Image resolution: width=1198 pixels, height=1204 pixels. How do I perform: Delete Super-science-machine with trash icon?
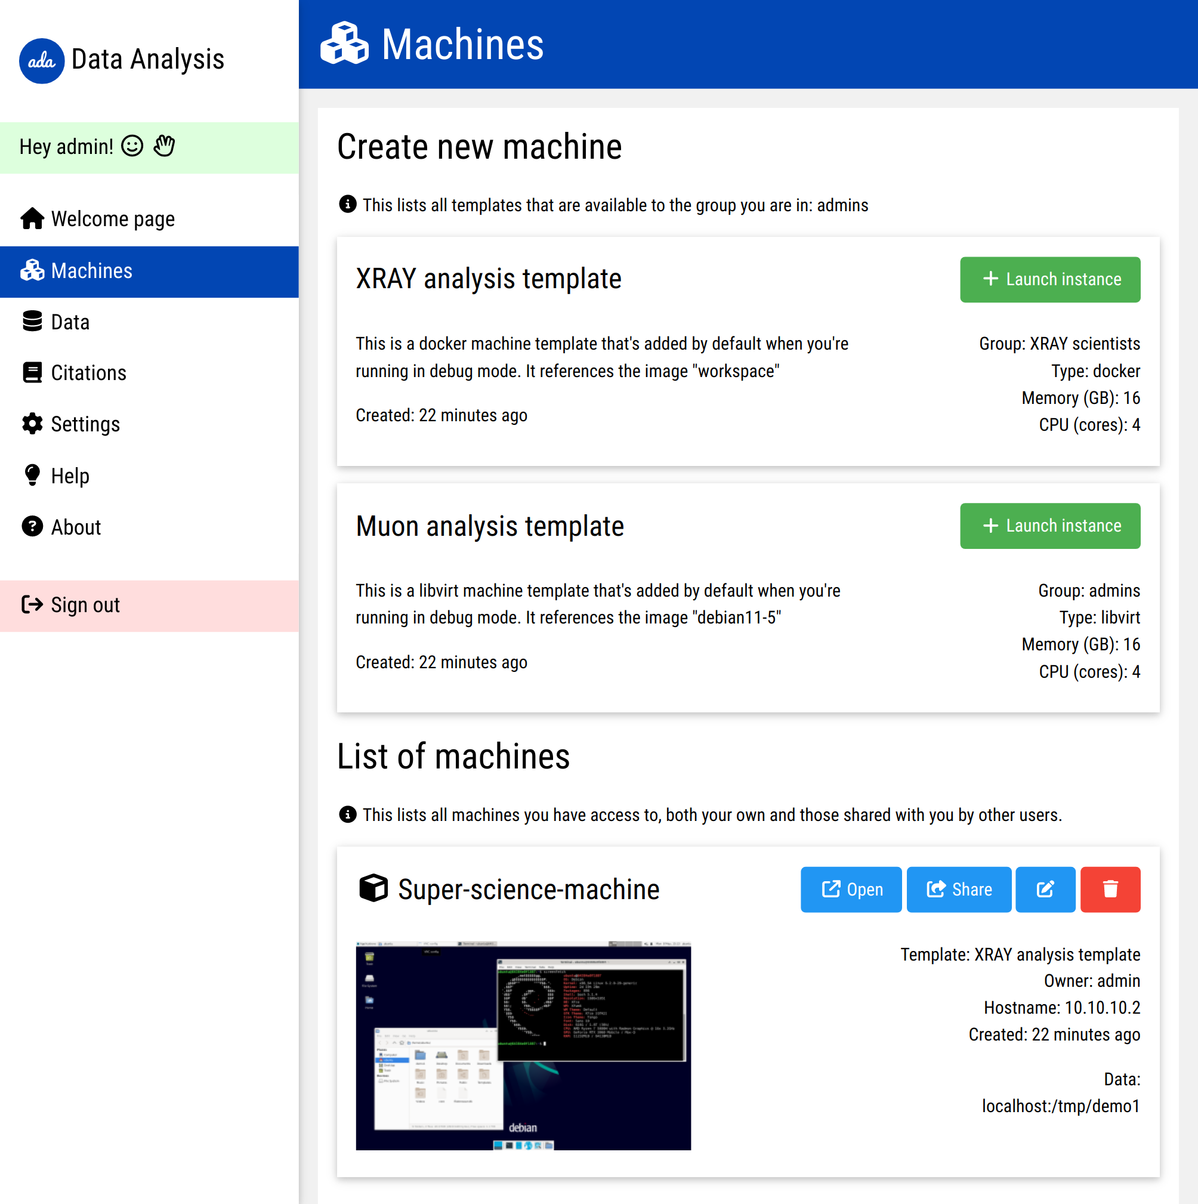click(1110, 890)
